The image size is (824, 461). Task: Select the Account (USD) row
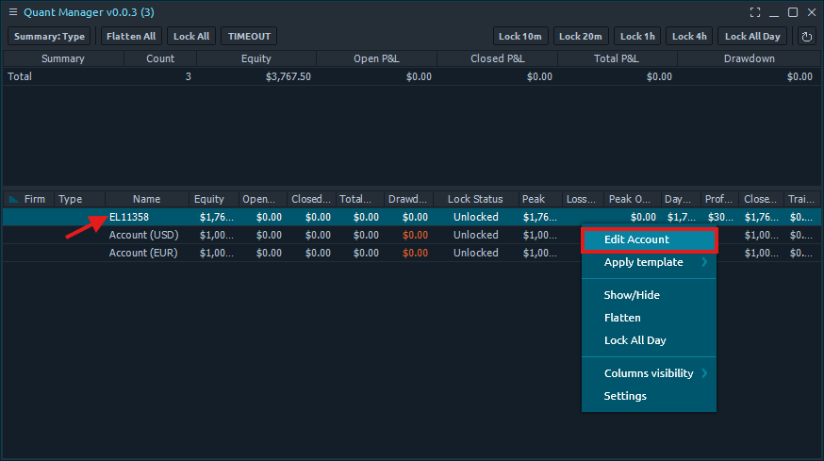(x=143, y=235)
